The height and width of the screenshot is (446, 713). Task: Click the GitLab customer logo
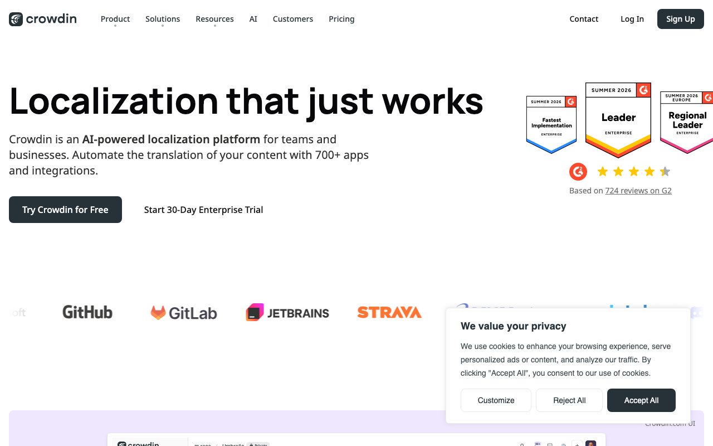click(x=184, y=313)
